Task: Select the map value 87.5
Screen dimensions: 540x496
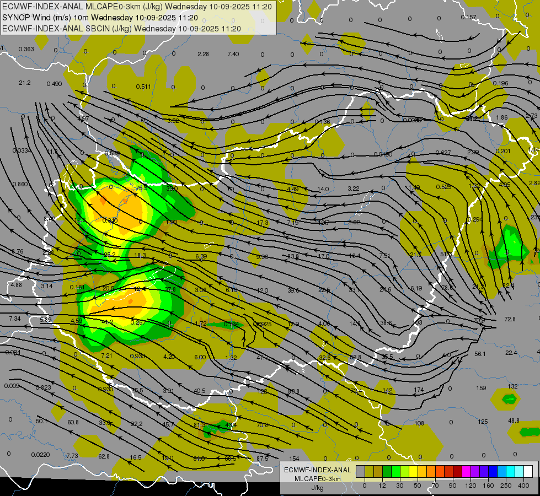Action: (263, 459)
